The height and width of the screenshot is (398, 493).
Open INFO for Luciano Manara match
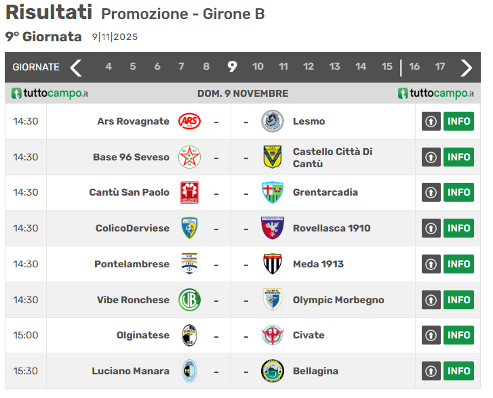point(458,371)
